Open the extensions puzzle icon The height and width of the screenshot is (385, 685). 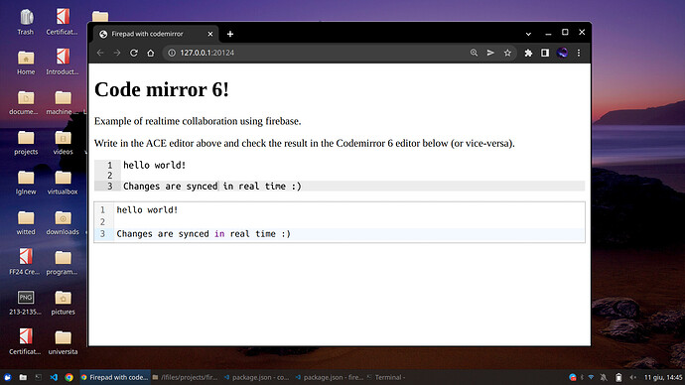[x=528, y=53]
